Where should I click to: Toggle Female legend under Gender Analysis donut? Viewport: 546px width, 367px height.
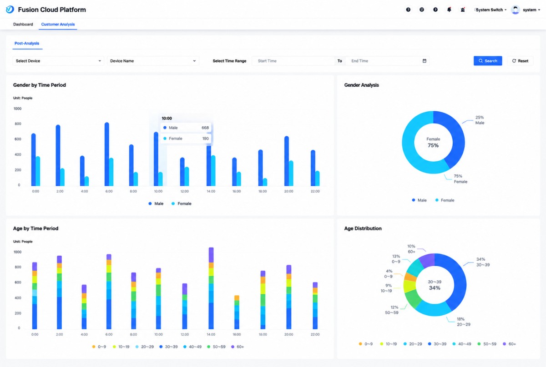(x=445, y=200)
